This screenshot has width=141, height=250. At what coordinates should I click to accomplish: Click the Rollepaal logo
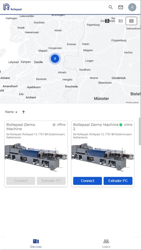point(13,7)
